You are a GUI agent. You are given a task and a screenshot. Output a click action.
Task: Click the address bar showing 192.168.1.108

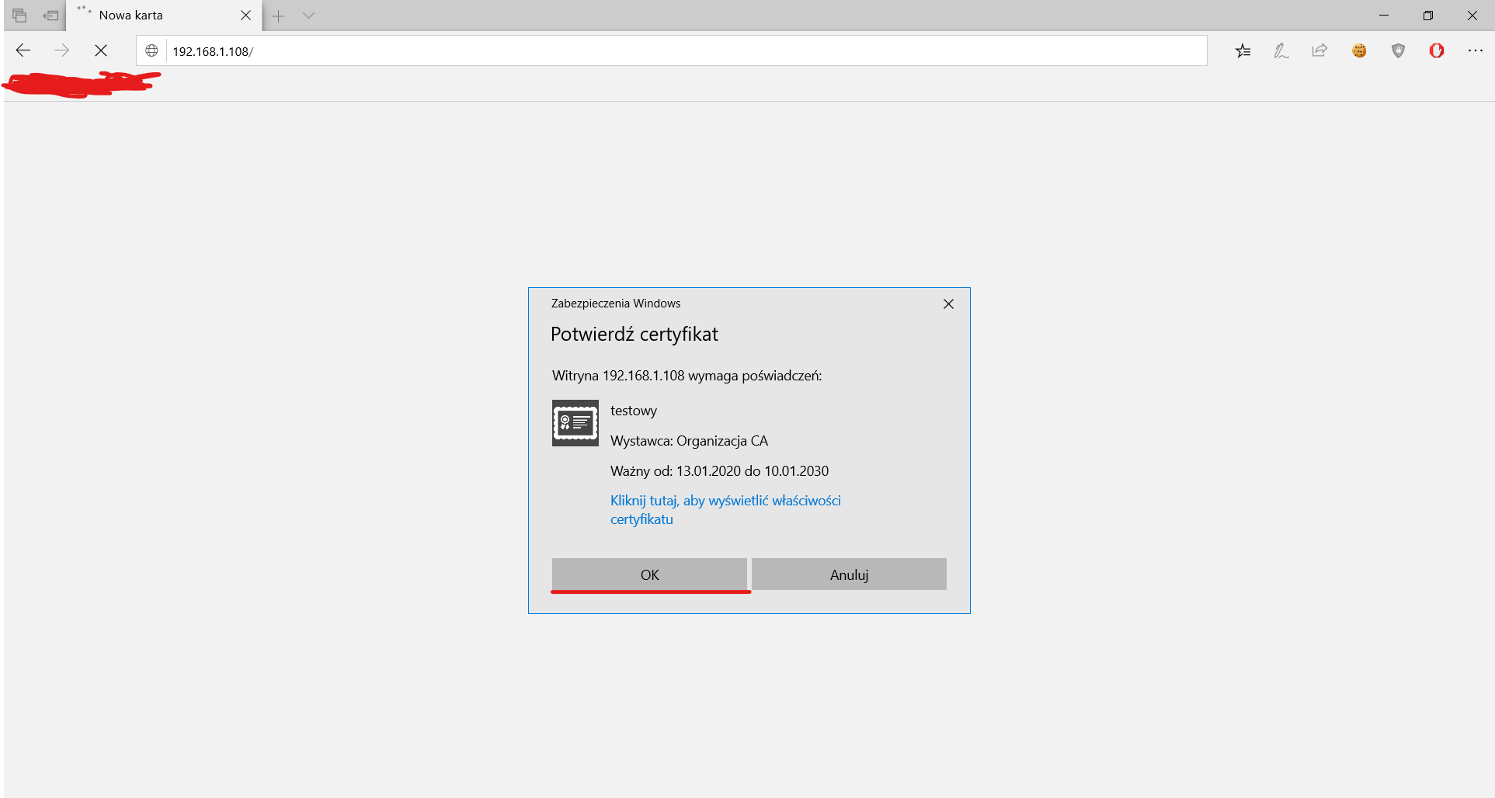coord(683,51)
